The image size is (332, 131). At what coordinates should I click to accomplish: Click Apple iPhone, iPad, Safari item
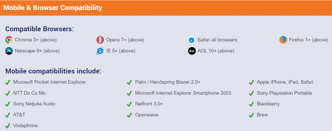pos(285,82)
